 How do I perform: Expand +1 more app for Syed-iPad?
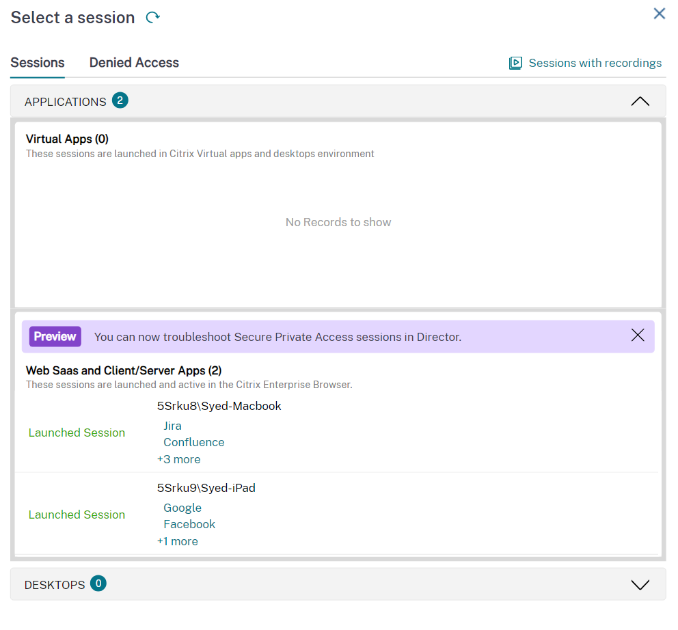[x=178, y=541]
